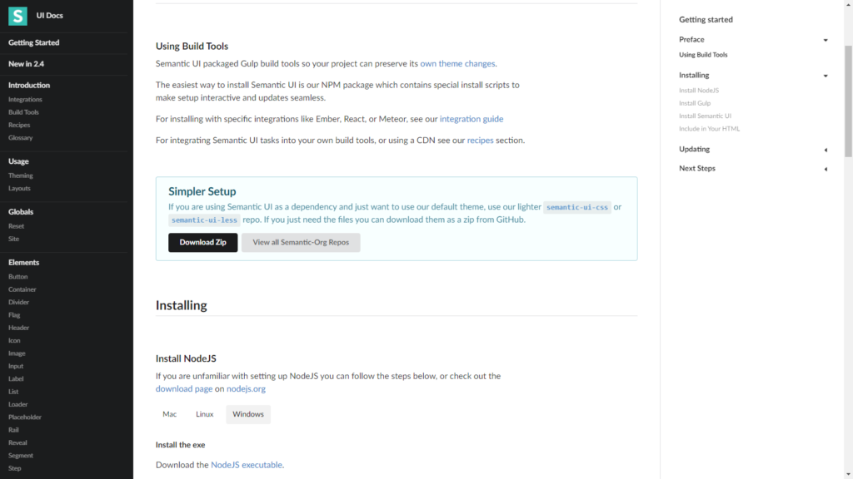Select Updating in the right outline

(694, 149)
